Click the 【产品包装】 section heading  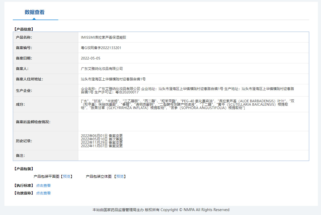pos(24,169)
